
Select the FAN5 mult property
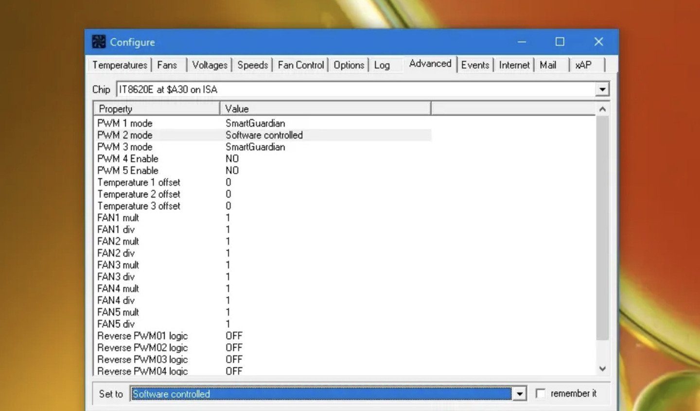pyautogui.click(x=118, y=312)
